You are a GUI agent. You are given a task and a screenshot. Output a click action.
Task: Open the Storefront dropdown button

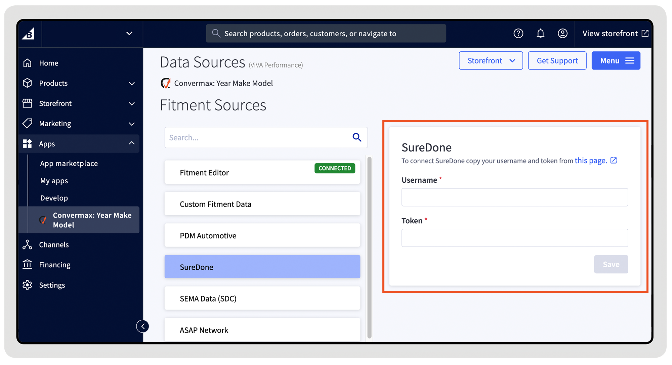pyautogui.click(x=491, y=61)
